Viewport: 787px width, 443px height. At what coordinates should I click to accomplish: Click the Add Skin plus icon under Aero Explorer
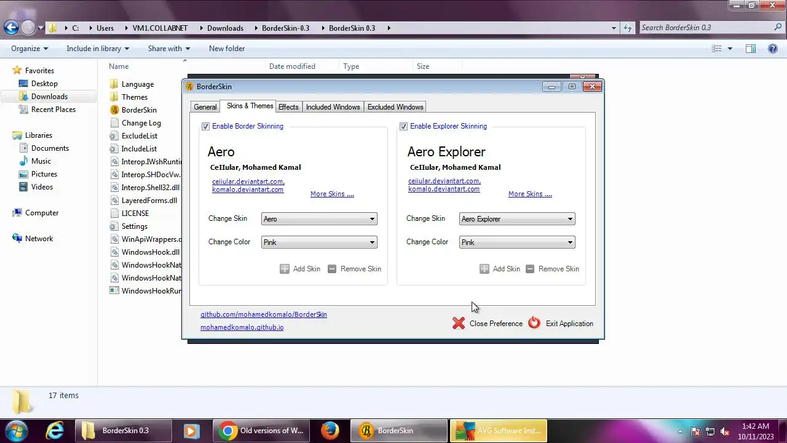click(484, 269)
